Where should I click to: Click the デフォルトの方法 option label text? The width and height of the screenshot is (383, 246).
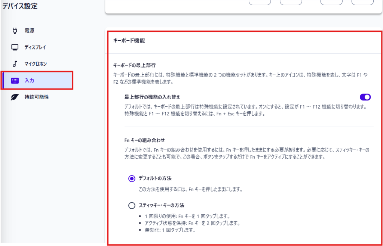pyautogui.click(x=155, y=178)
